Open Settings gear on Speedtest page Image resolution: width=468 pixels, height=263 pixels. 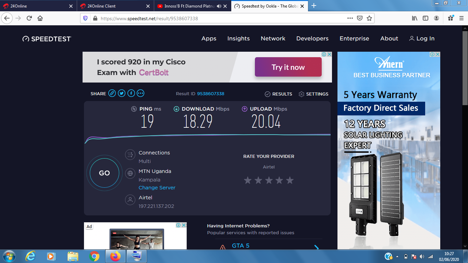click(x=313, y=94)
